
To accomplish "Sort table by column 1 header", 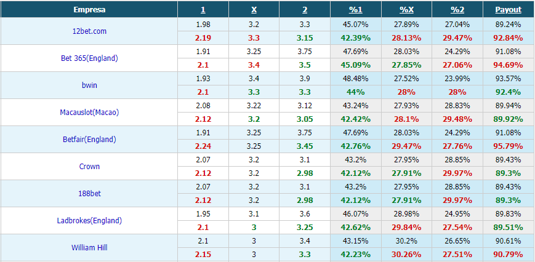I will tap(203, 10).
